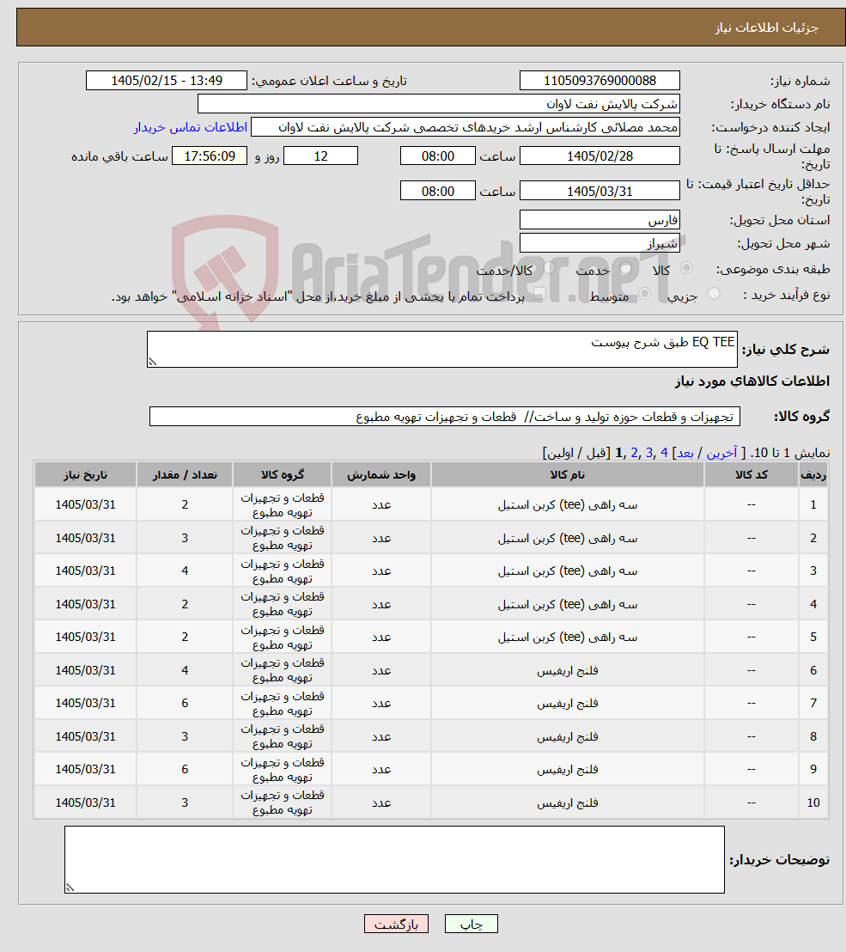Click the شماره نیاز number field
Screen dimensions: 846x952
point(600,81)
